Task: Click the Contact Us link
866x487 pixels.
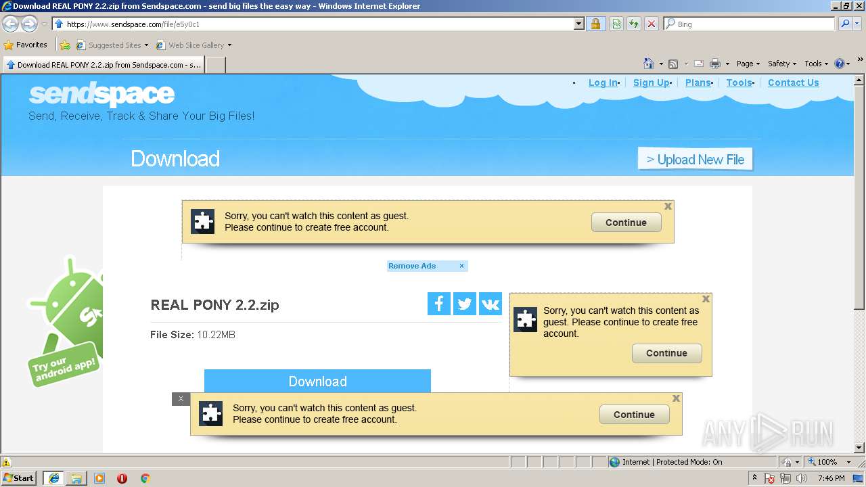Action: tap(793, 83)
